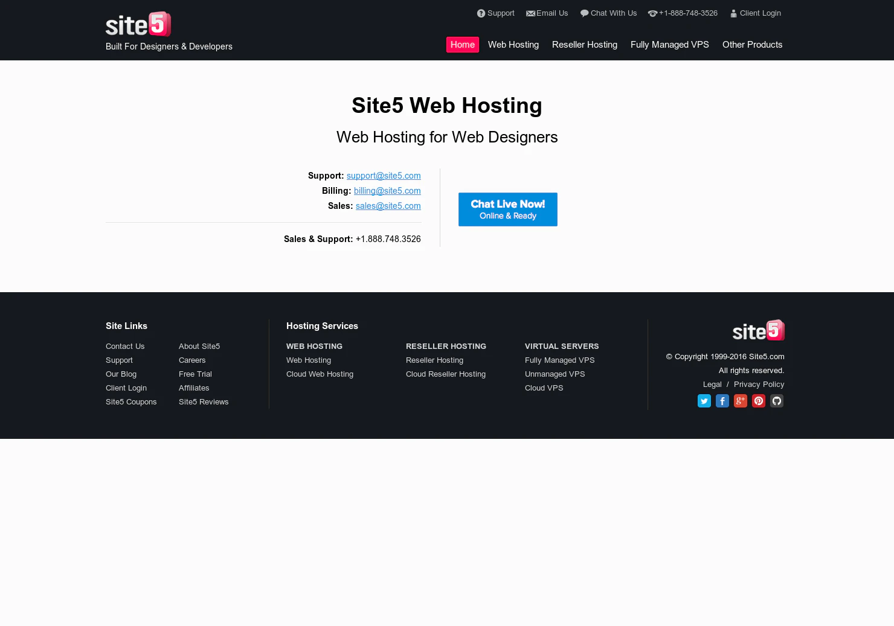Open the Web Hosting menu item
The width and height of the screenshot is (894, 626).
tap(513, 45)
